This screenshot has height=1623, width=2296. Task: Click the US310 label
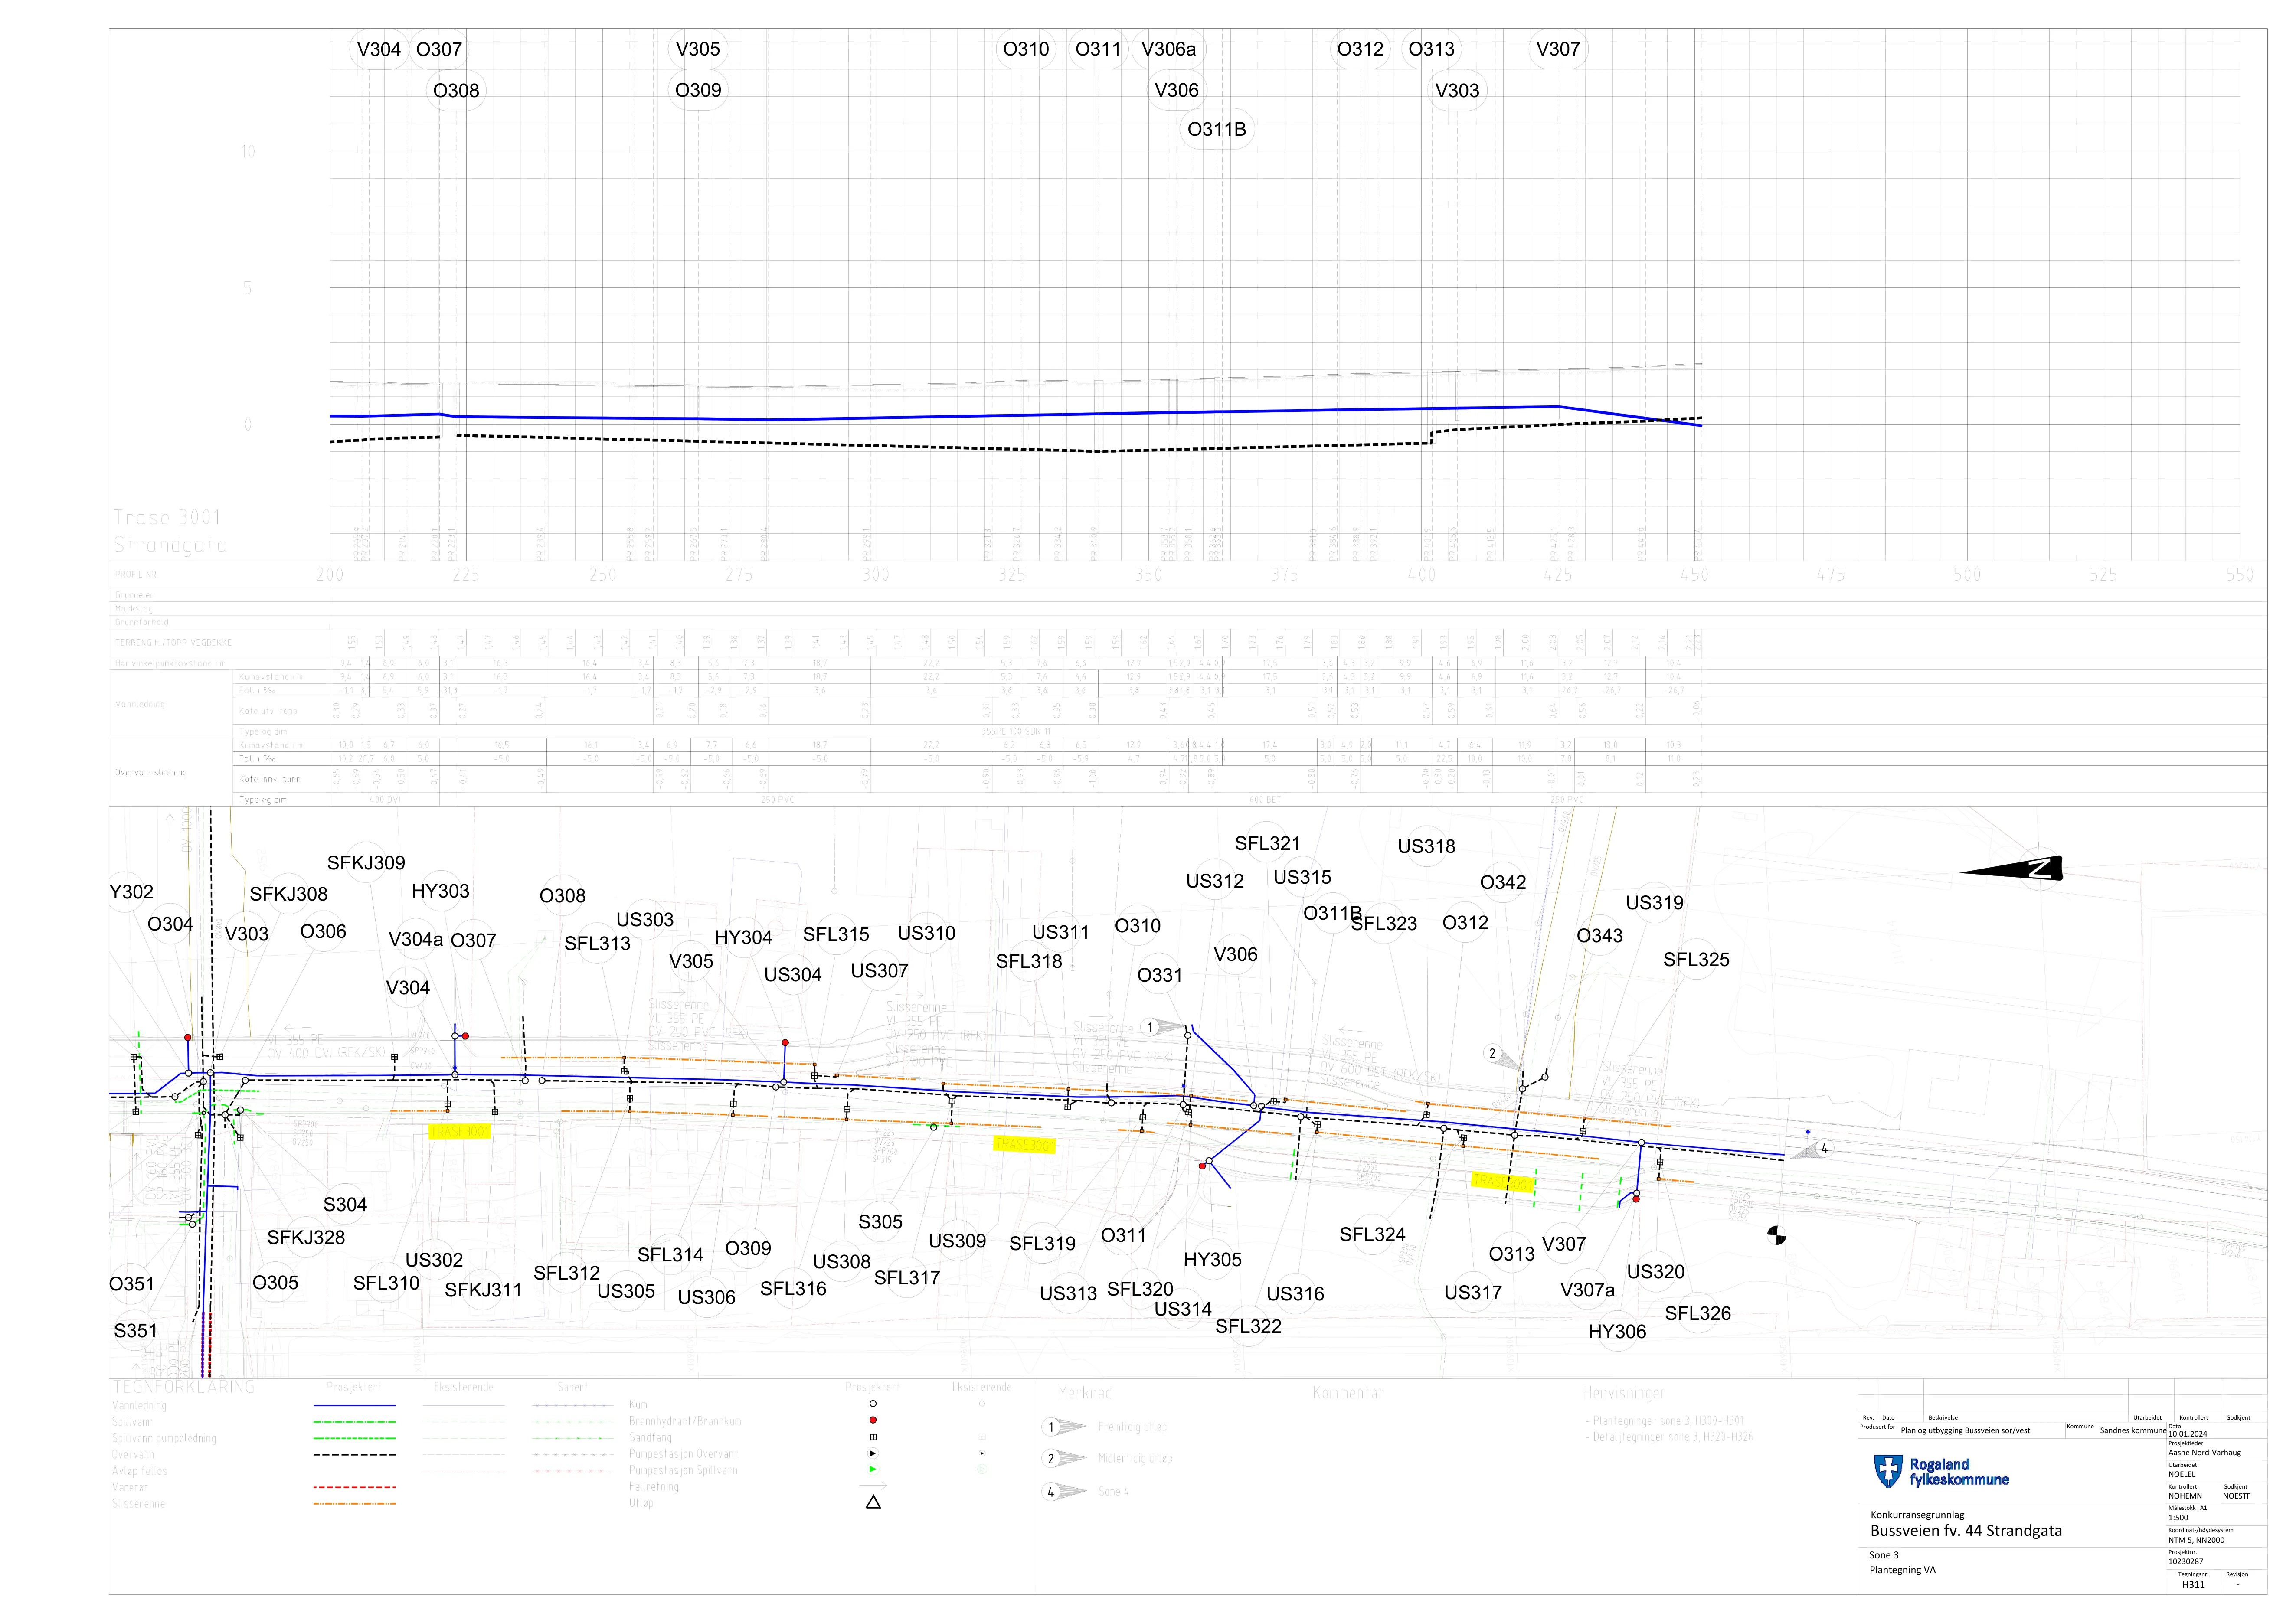coord(926,933)
